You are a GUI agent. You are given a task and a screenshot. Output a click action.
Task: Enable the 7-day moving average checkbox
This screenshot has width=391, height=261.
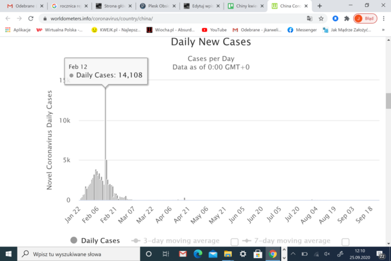coord(345,241)
